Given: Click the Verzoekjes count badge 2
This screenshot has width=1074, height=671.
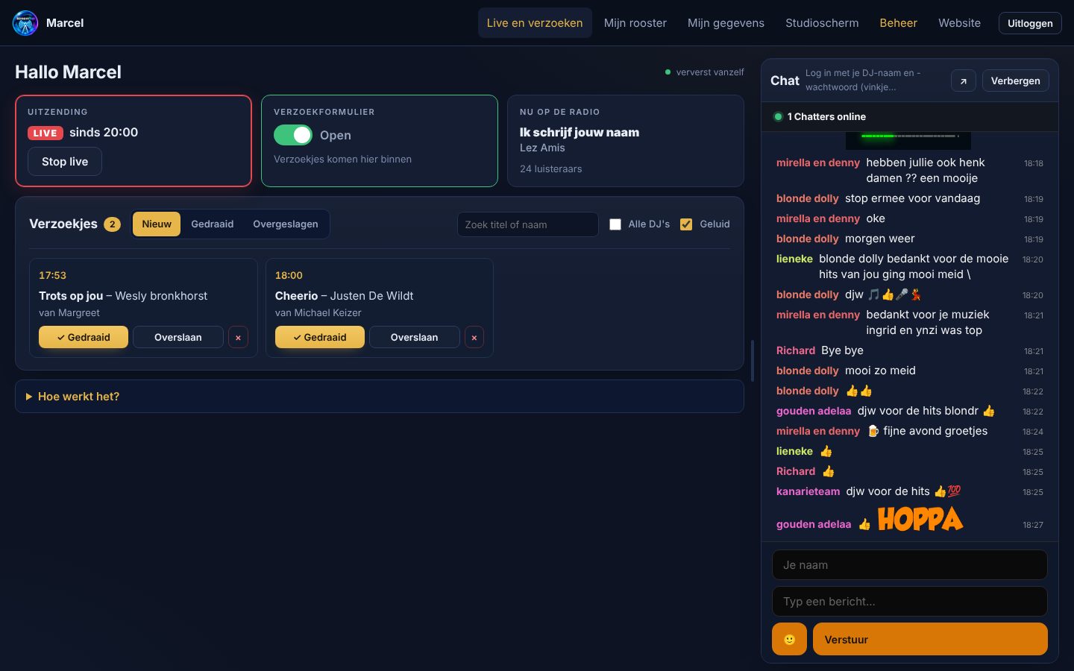Looking at the screenshot, I should click(112, 224).
